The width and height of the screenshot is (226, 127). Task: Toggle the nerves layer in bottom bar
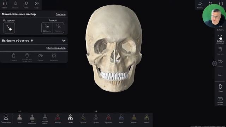[x=134, y=119]
